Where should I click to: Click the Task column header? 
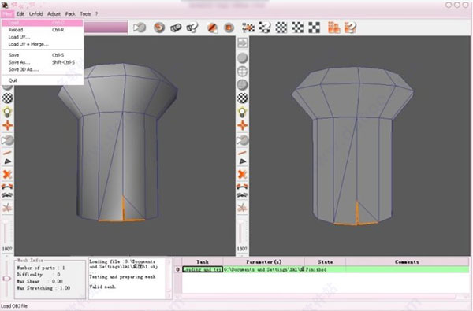(203, 262)
